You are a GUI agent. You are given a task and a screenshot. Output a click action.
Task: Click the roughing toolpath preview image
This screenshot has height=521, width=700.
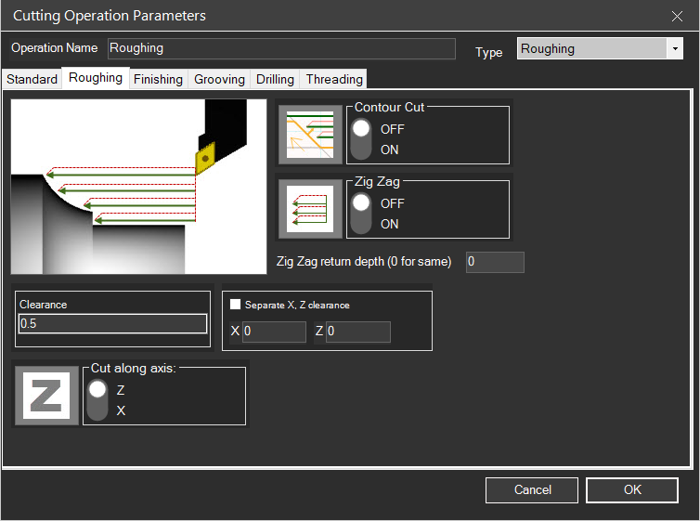[x=138, y=186]
